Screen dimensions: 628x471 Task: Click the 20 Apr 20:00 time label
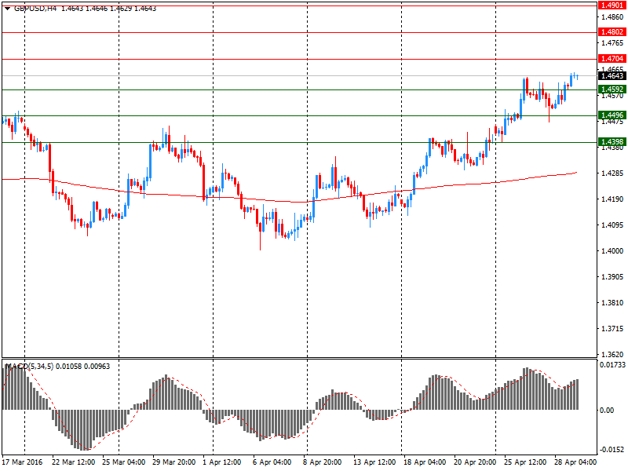tap(475, 462)
